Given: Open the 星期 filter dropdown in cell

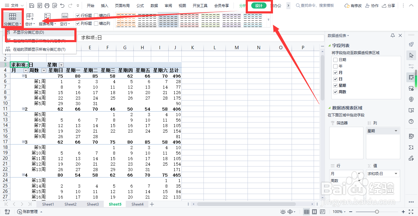Looking at the screenshot, I should pyautogui.click(x=62, y=65).
